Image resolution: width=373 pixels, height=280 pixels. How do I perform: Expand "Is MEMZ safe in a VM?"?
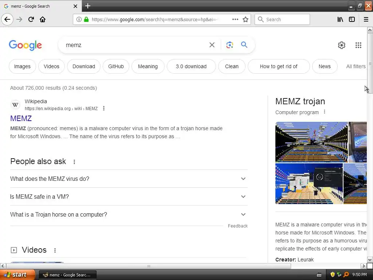click(129, 197)
